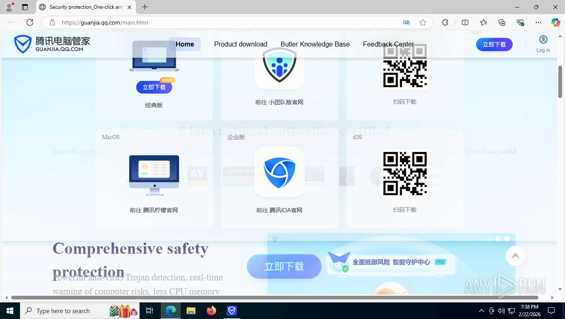Click the browser refresh icon

30,22
